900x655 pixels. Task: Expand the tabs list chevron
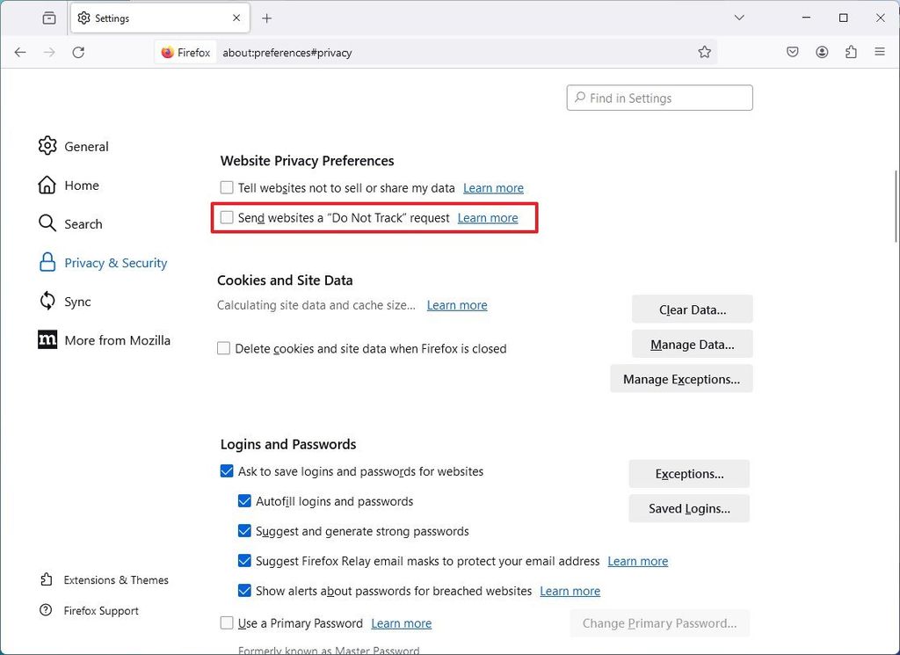739,18
